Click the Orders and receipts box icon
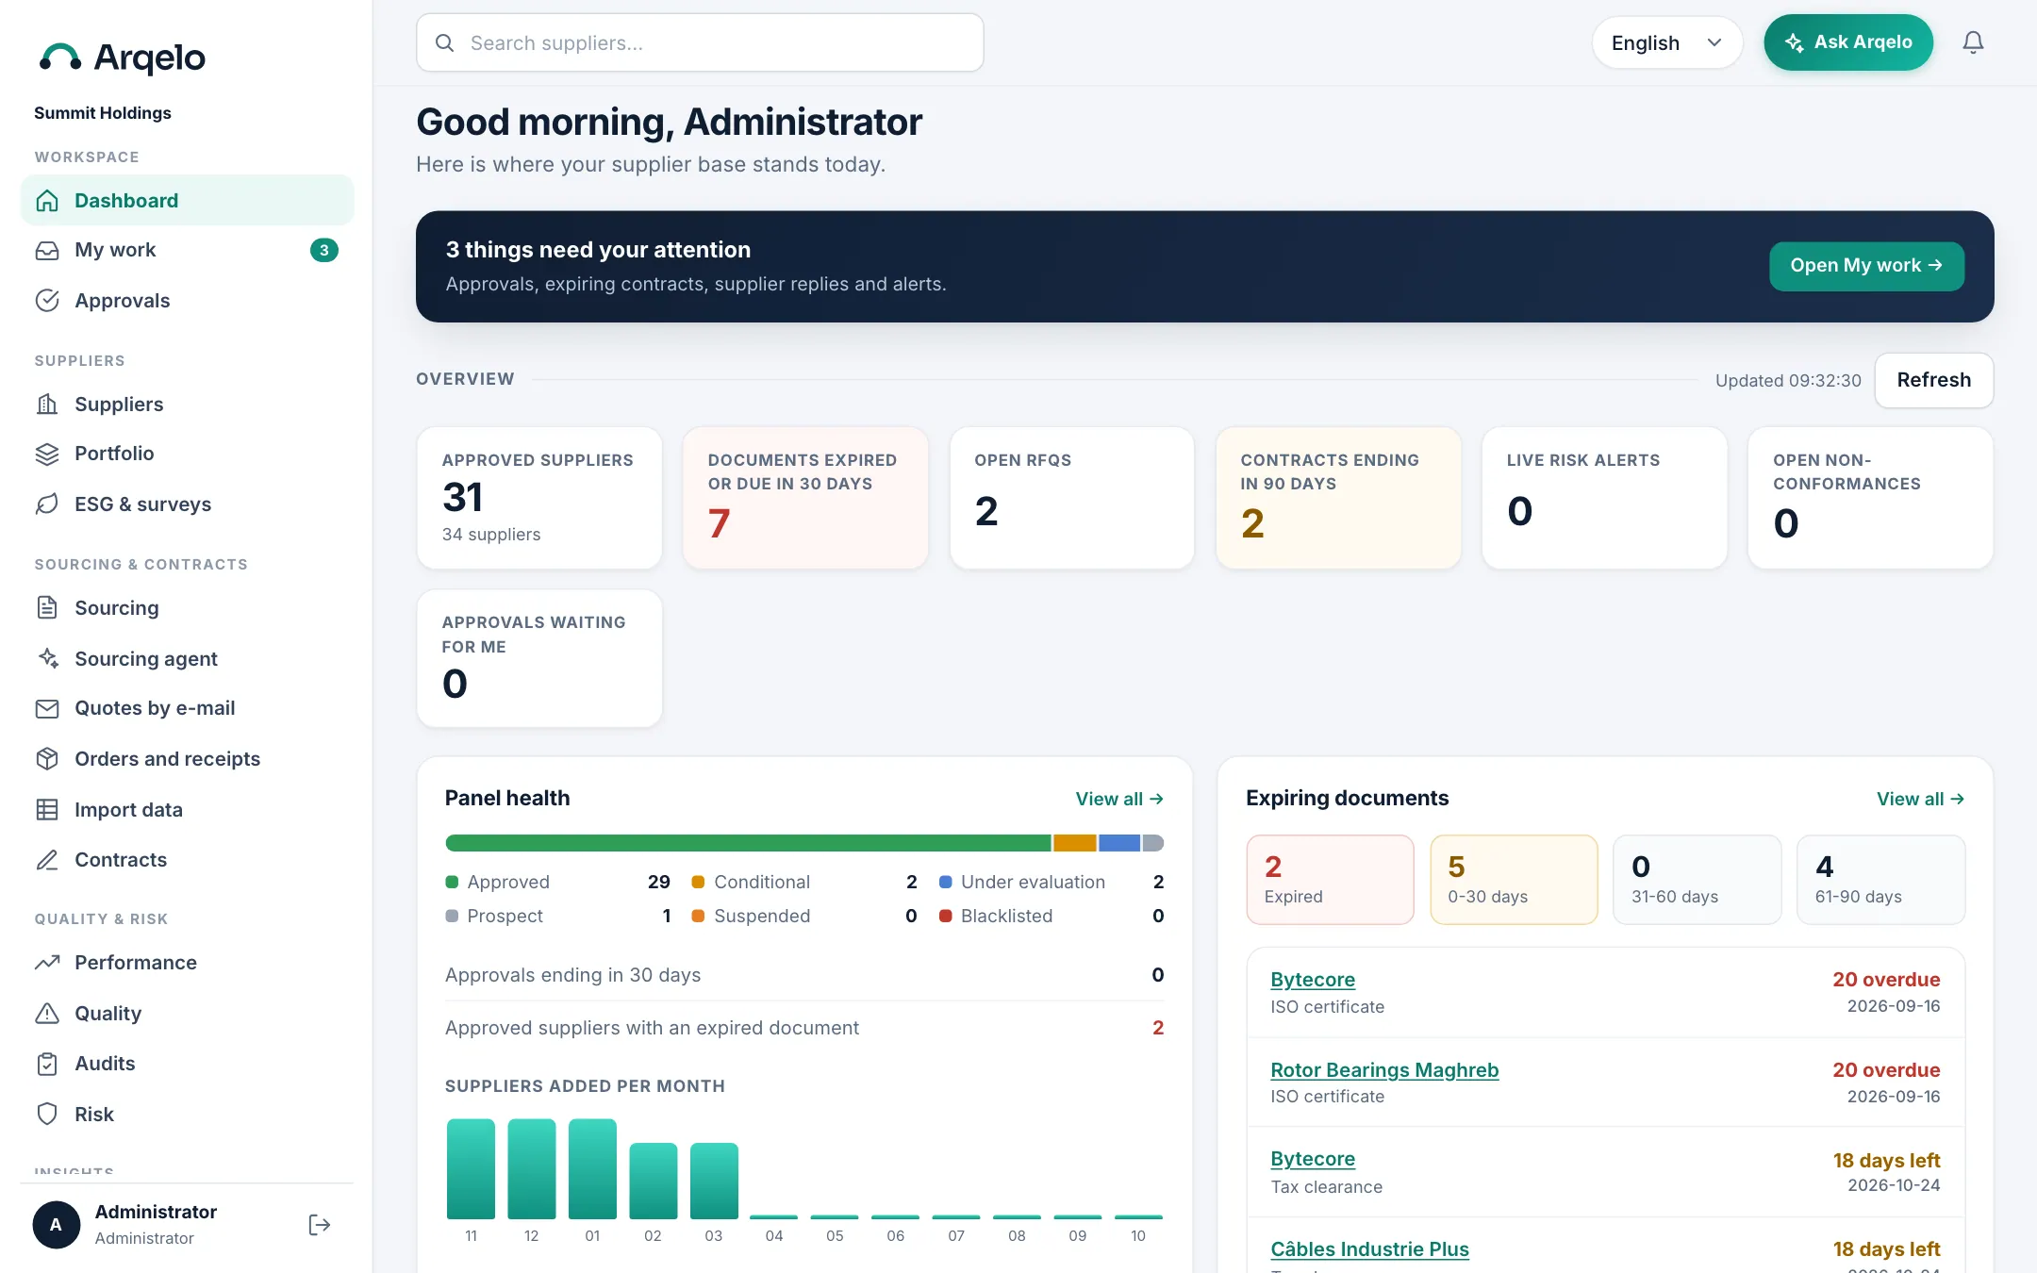This screenshot has width=2037, height=1273. pyautogui.click(x=47, y=759)
